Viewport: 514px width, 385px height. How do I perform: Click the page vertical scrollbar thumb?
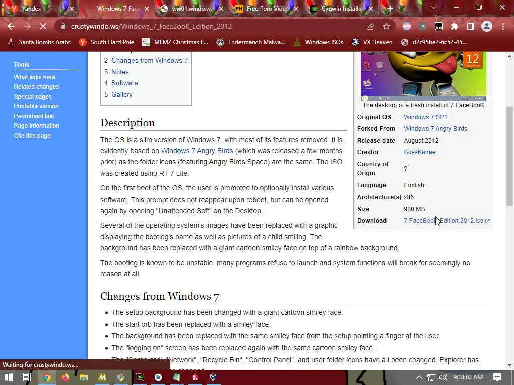509,156
